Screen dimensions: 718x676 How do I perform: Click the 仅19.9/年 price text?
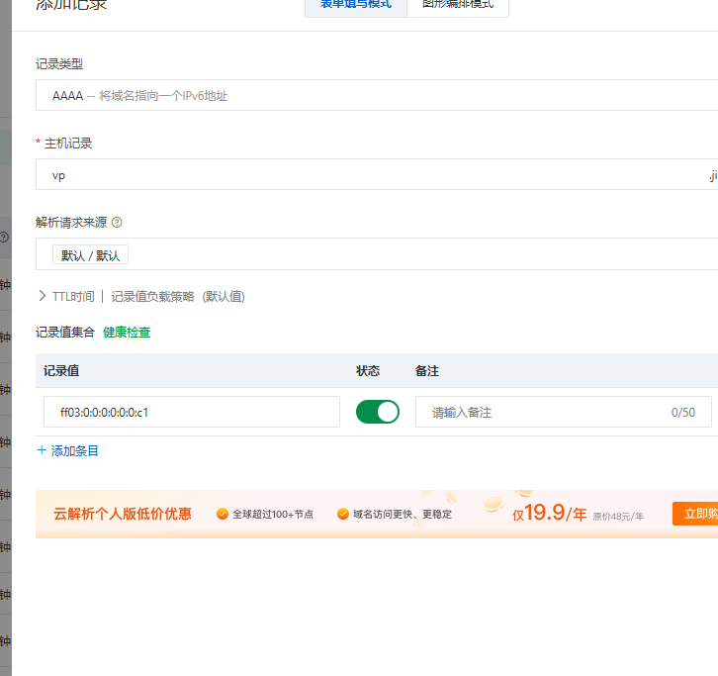click(x=549, y=513)
